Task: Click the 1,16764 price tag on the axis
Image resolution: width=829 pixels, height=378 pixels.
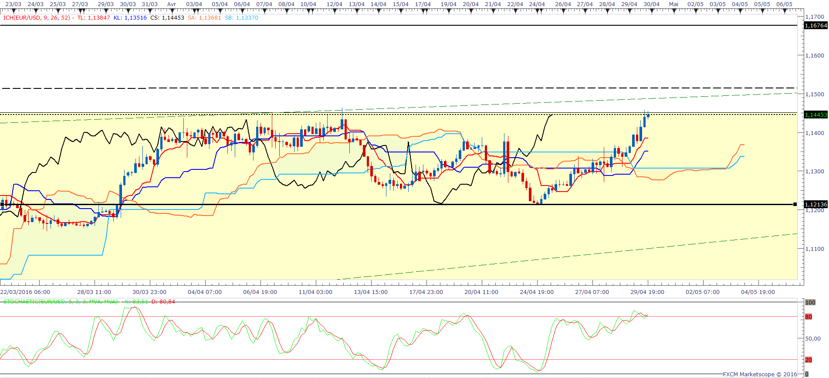Action: (815, 26)
